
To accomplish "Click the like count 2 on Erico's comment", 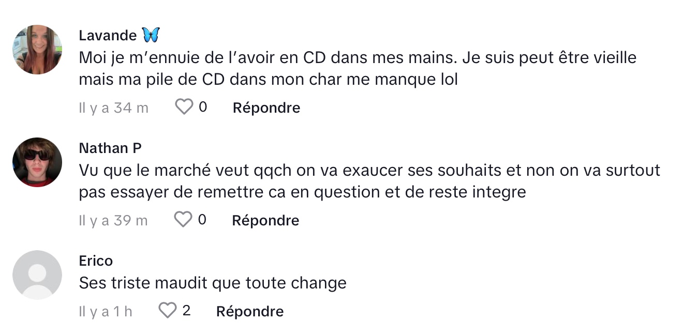I will (187, 311).
